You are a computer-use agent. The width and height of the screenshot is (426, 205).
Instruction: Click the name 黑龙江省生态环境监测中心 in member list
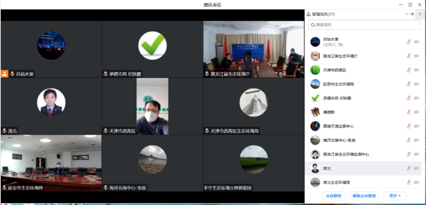point(346,154)
